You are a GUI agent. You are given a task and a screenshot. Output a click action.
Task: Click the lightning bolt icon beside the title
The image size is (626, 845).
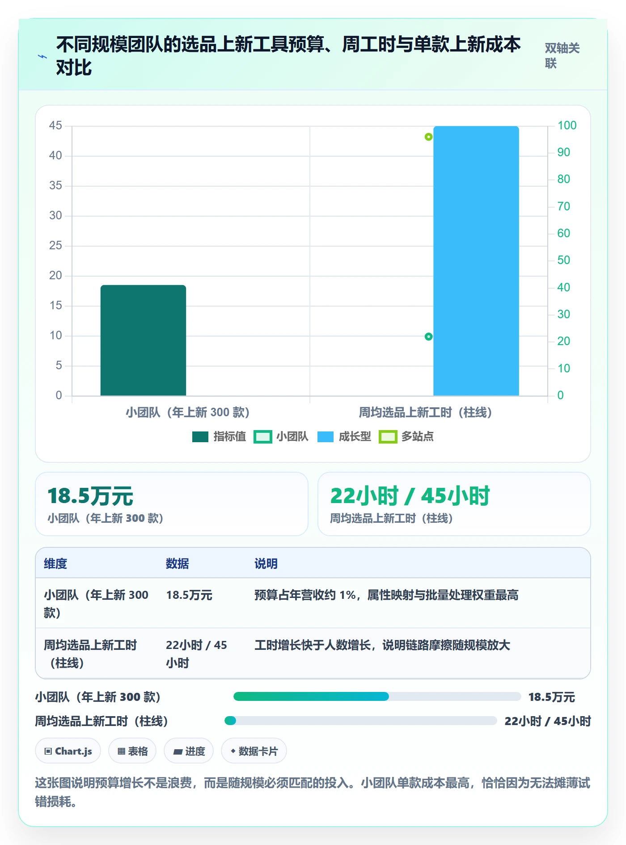point(42,56)
